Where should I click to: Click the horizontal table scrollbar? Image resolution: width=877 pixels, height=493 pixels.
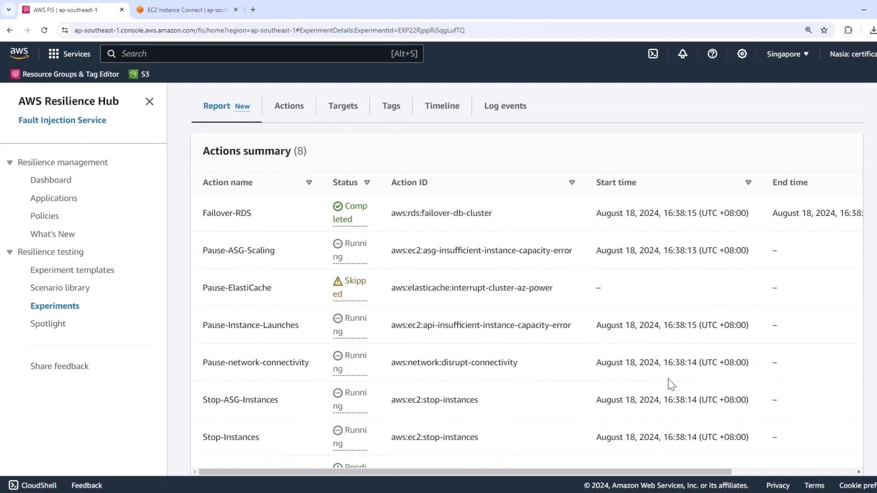pyautogui.click(x=465, y=472)
